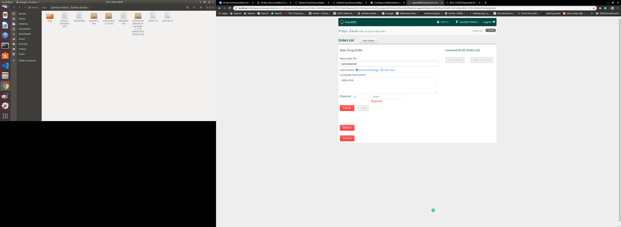Select the docker-compose.yml file

point(64,20)
